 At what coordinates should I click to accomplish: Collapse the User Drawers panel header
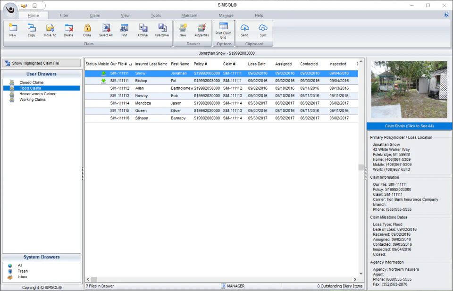pyautogui.click(x=41, y=74)
